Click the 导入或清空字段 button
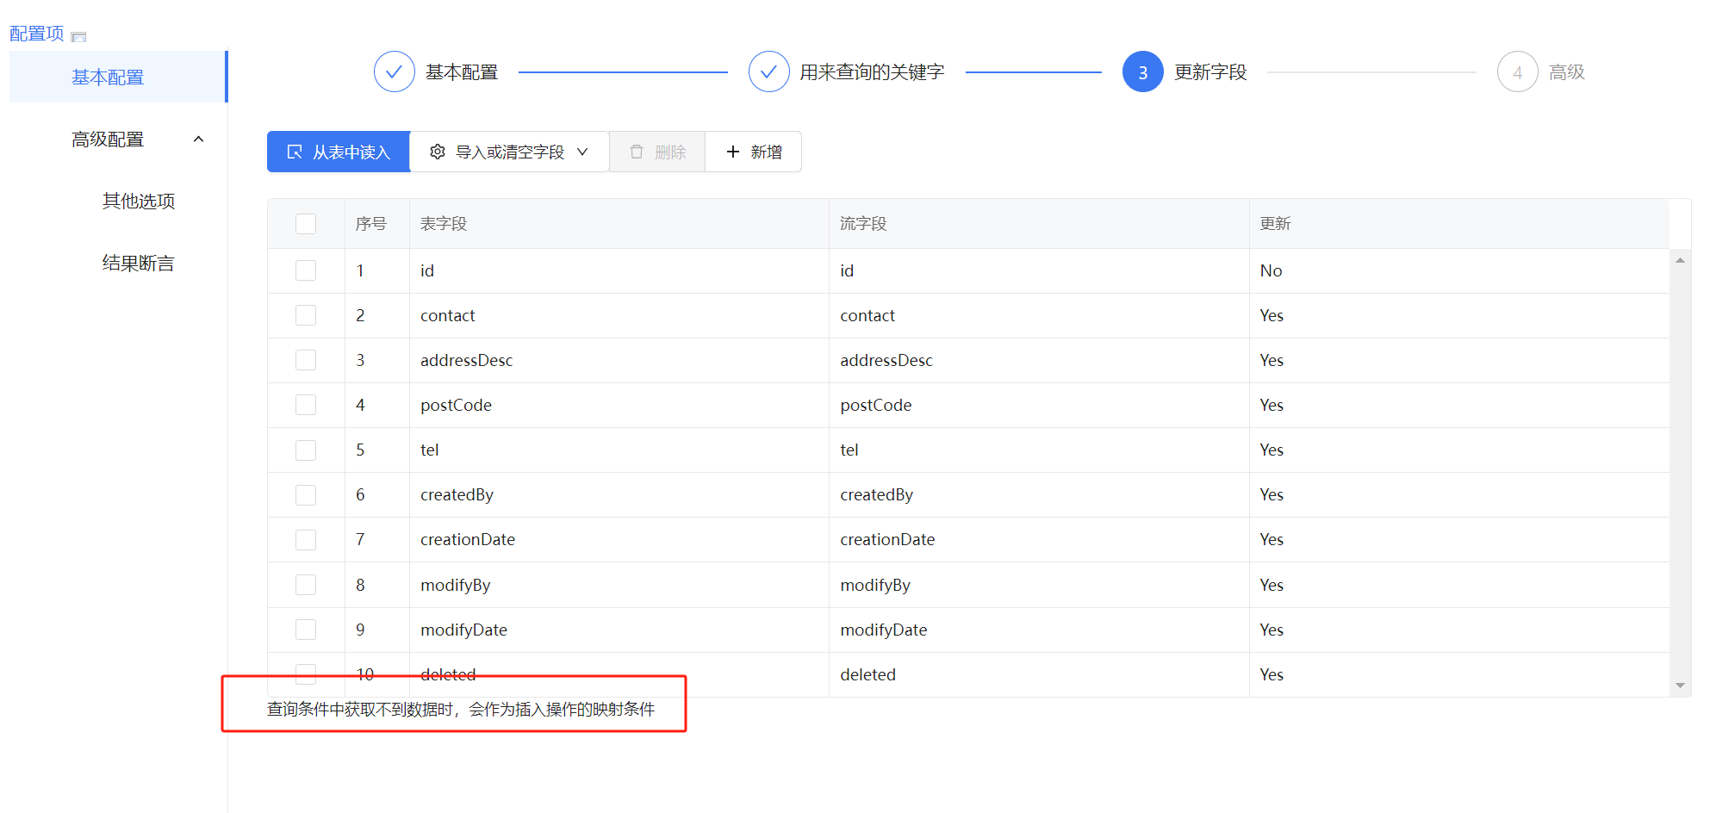Viewport: 1710px width, 813px height. coord(509,152)
